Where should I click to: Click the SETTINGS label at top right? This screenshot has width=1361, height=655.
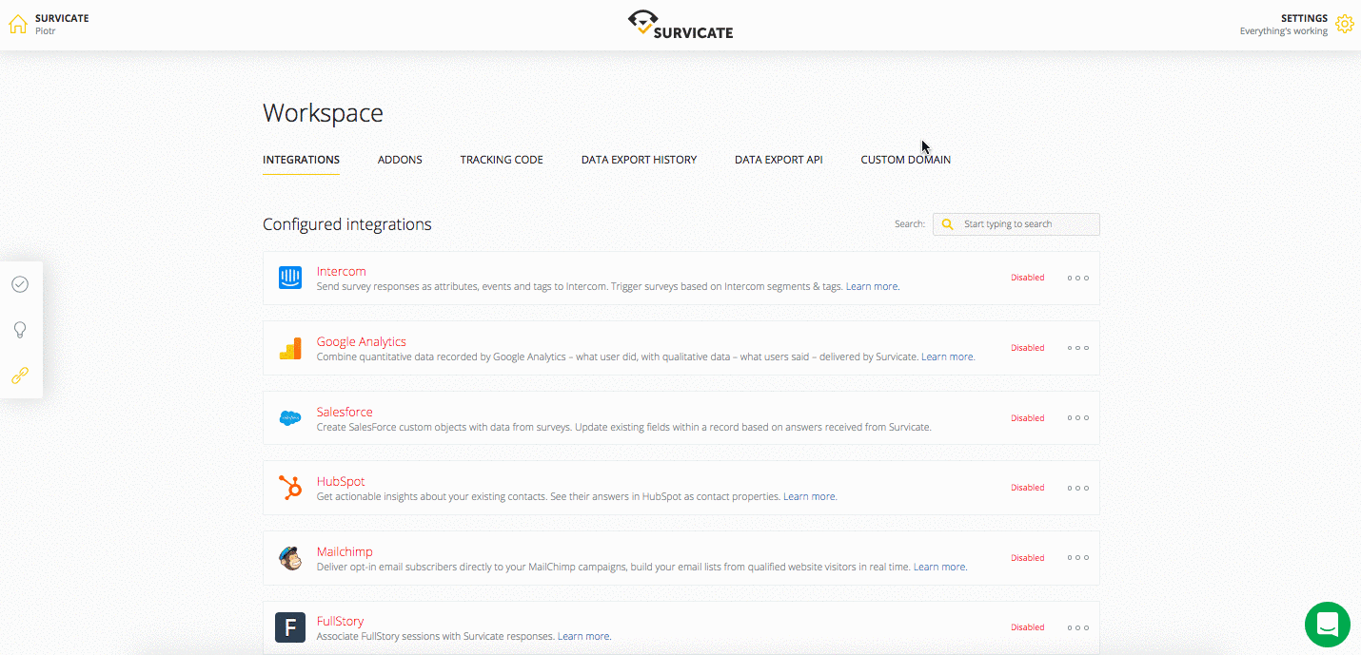point(1304,18)
